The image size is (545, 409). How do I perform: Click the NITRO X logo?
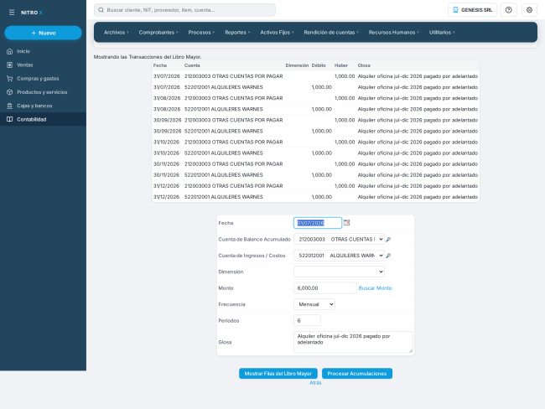32,13
